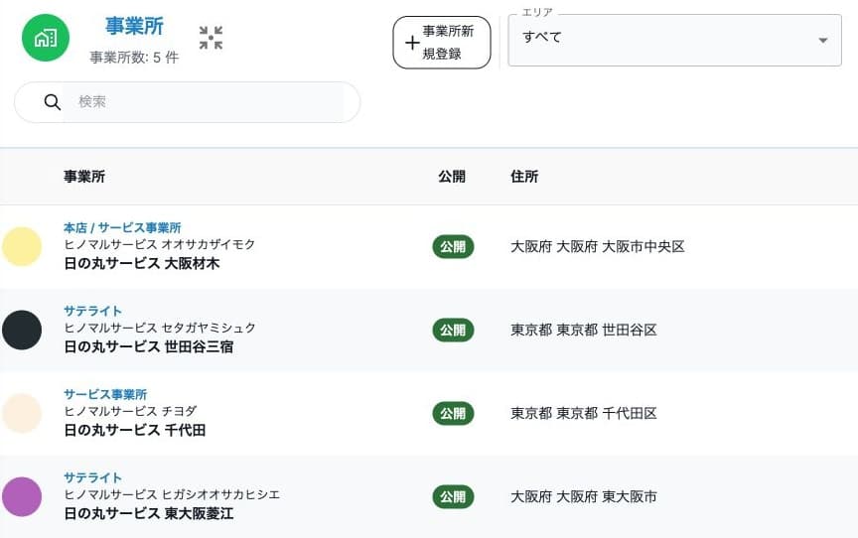Focus the 検索 search input field
858x538 pixels.
[203, 102]
